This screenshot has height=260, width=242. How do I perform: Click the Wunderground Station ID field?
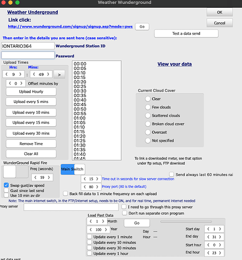tap(28, 46)
